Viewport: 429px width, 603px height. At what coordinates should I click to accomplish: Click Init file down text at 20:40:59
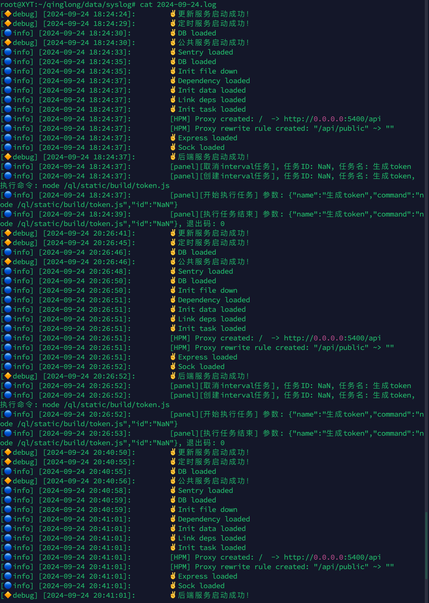click(x=208, y=510)
